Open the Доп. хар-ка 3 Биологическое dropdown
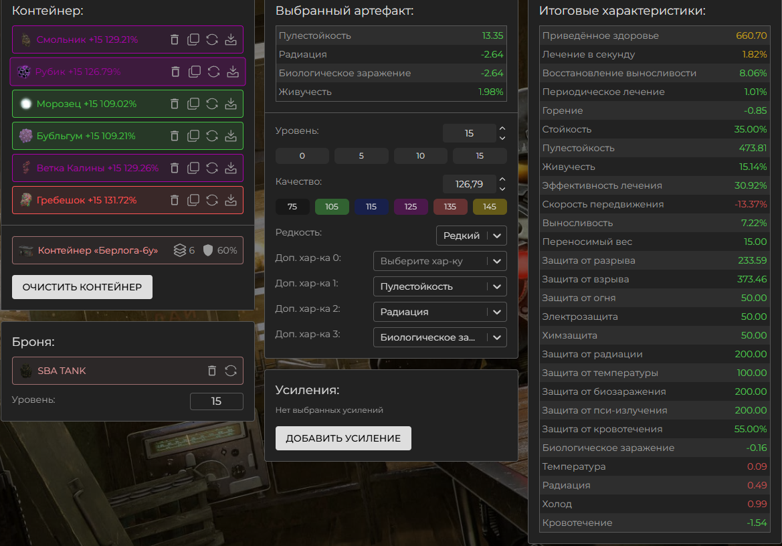Screen dimensions: 782x546 click(x=440, y=337)
